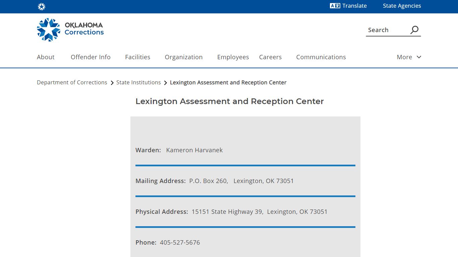Image resolution: width=458 pixels, height=257 pixels.
Task: Click the Oklahoma Corrections logo
Action: [70, 30]
